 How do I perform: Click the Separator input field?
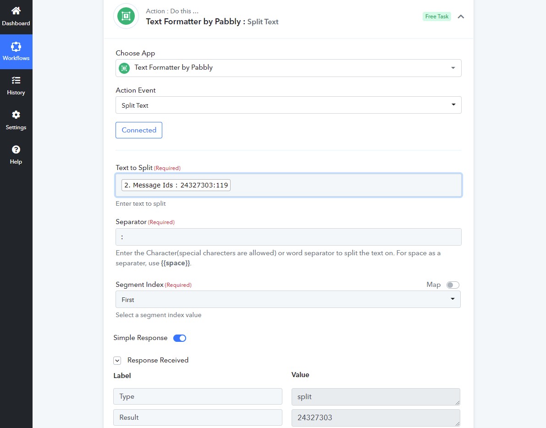[x=288, y=237]
